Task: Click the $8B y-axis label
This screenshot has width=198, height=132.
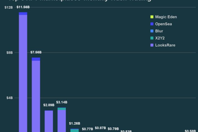Action: (x=10, y=53)
